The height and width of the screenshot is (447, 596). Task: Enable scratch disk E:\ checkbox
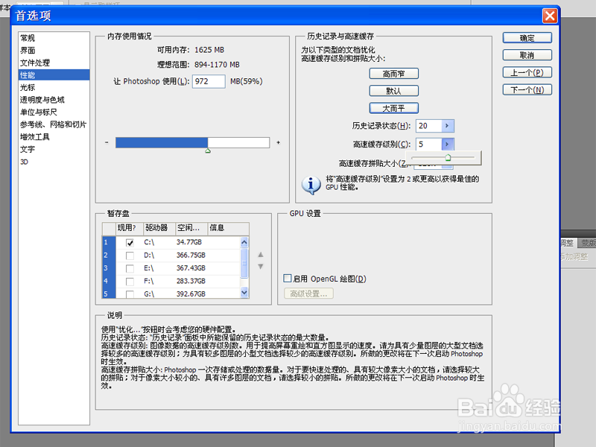coord(130,268)
